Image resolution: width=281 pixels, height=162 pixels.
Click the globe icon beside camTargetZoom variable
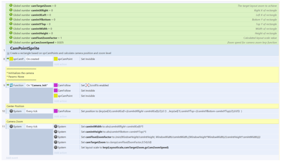pos(11,5)
